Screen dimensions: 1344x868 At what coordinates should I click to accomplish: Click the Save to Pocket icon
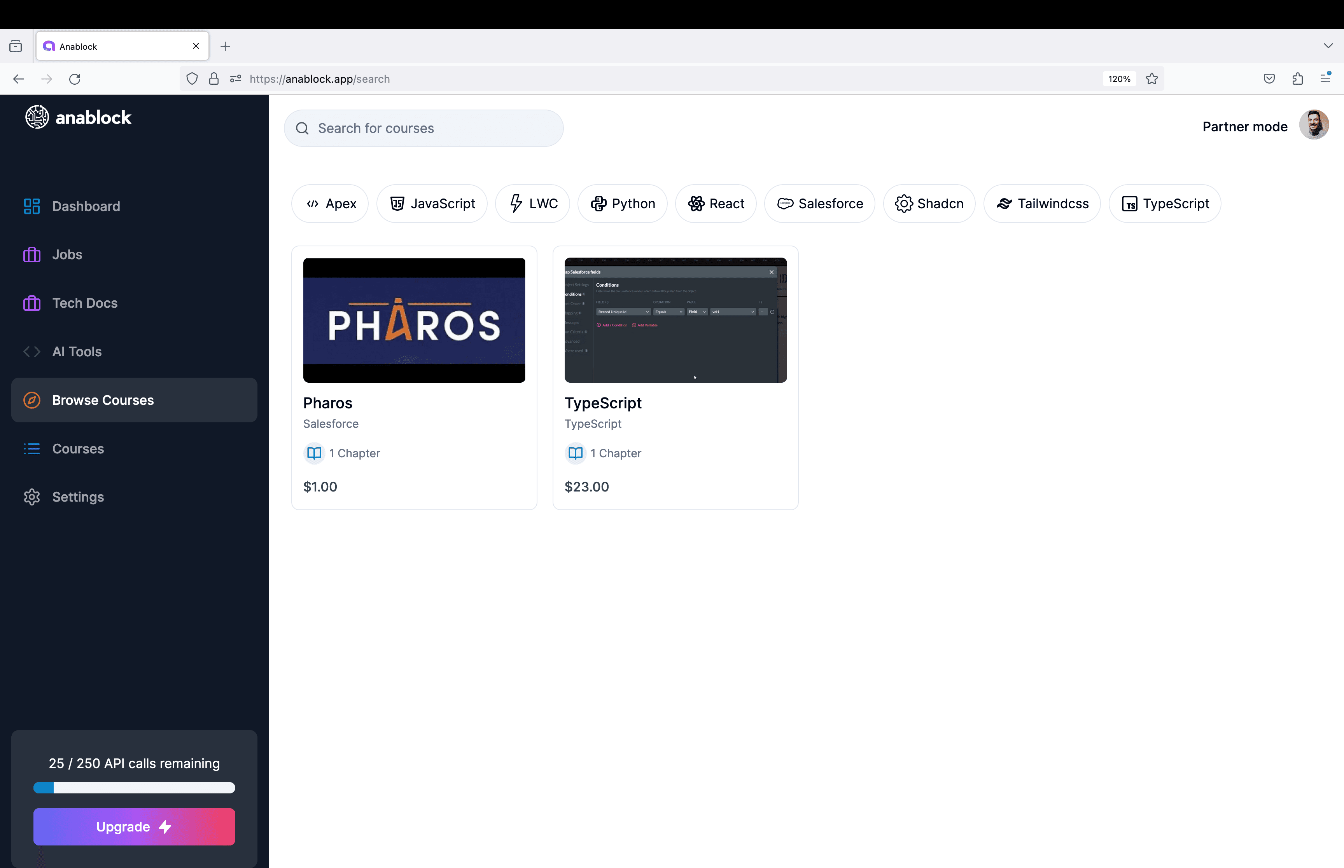(x=1269, y=79)
